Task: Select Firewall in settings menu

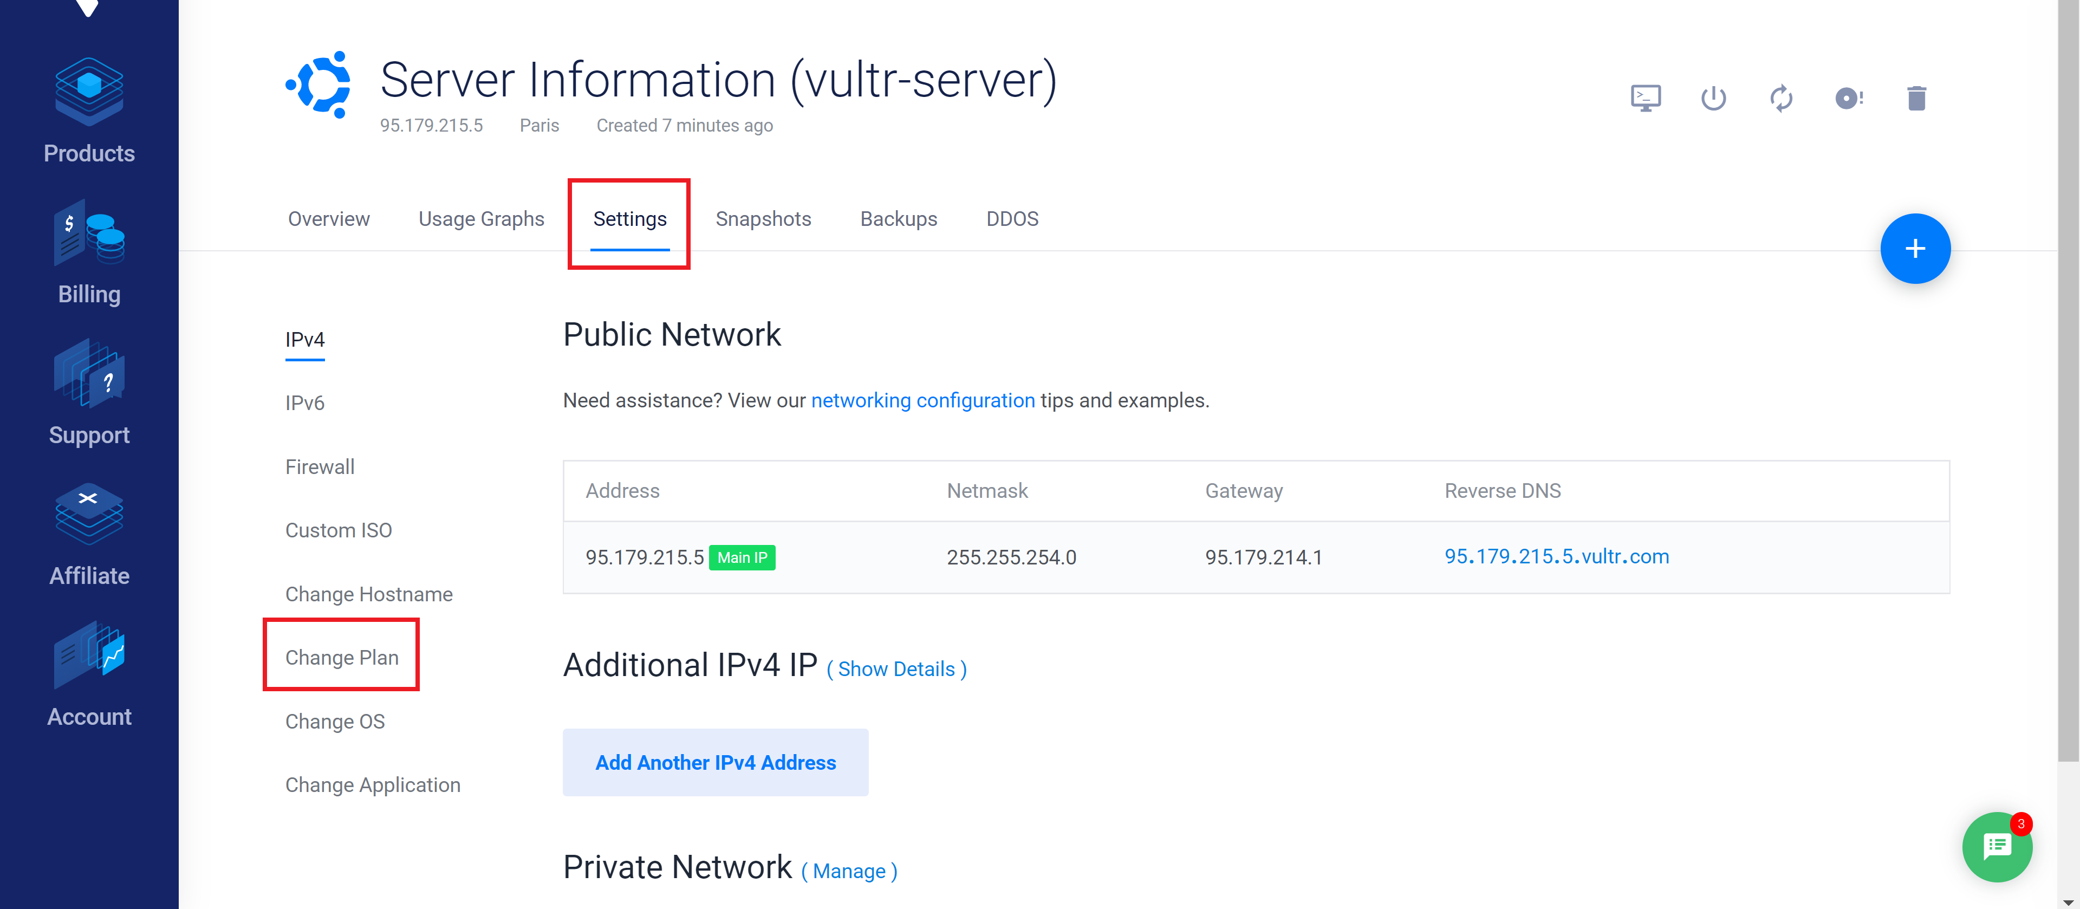Action: (x=320, y=468)
